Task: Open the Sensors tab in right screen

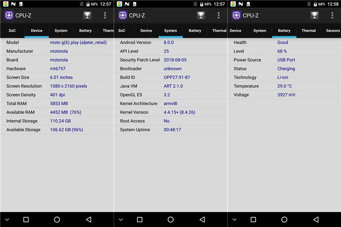Action: (x=333, y=31)
